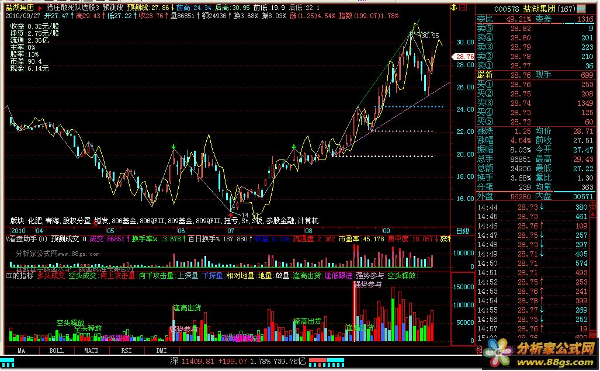Click the 百日换手%:187.880 value
Viewport: 600px width, 371px height.
218,239
